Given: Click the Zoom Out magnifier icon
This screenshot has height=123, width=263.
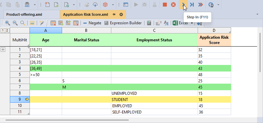Looking at the screenshot, I should click(15, 23).
